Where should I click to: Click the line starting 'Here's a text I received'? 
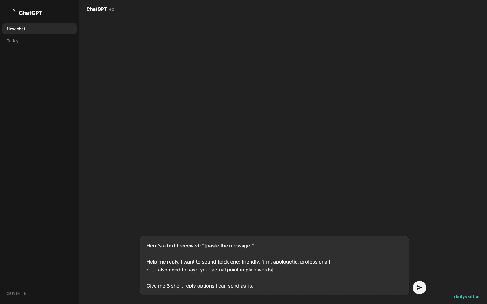[x=200, y=246]
